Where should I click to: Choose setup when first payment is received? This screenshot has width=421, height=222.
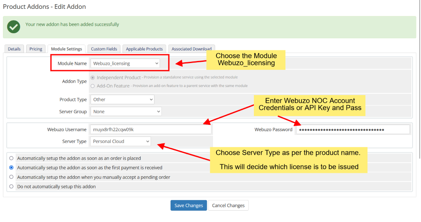[11, 168]
